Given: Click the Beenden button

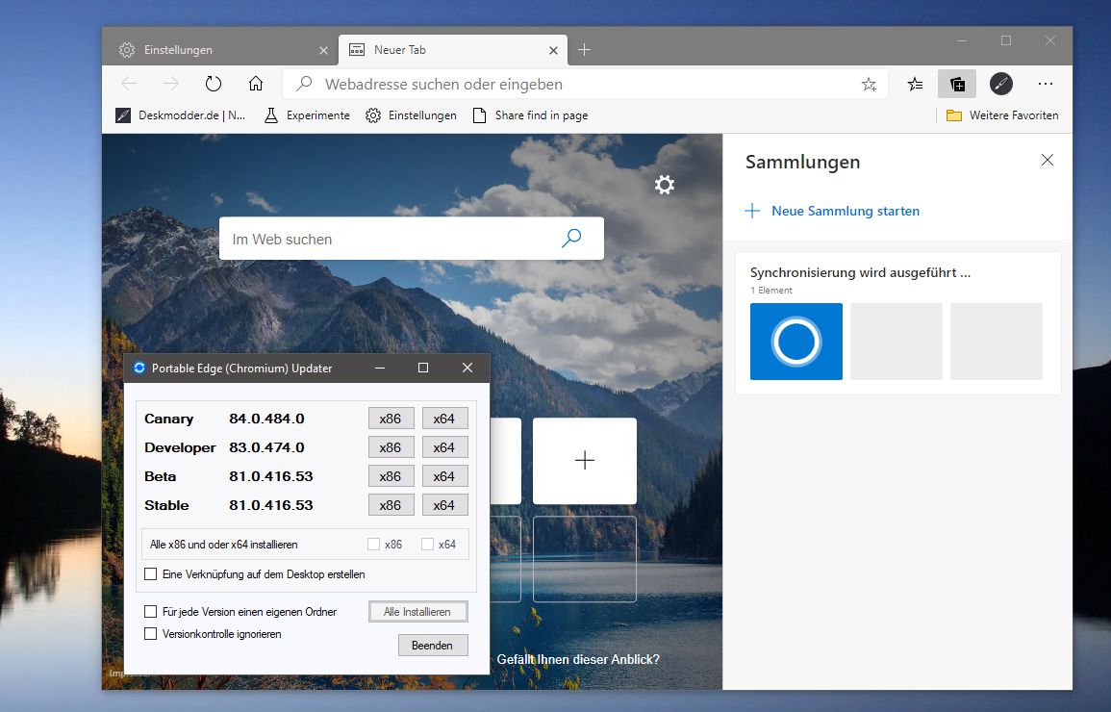Looking at the screenshot, I should tap(433, 646).
